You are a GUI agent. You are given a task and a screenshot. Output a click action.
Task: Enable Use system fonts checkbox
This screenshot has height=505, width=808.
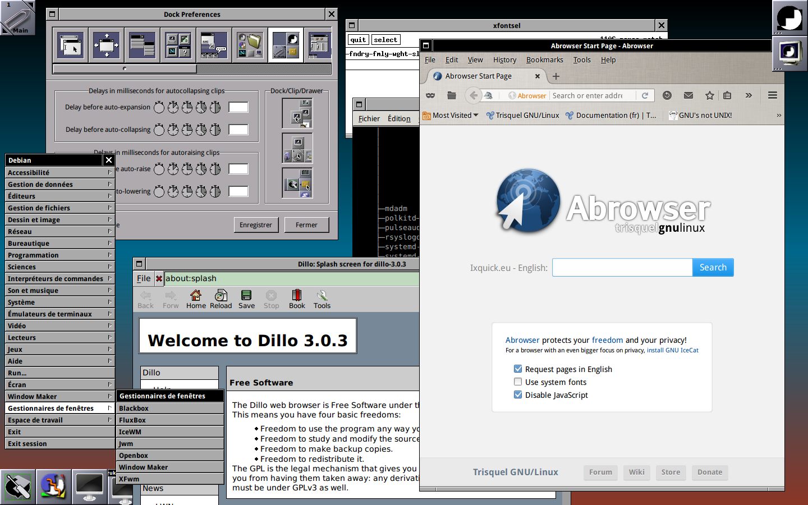click(x=518, y=382)
